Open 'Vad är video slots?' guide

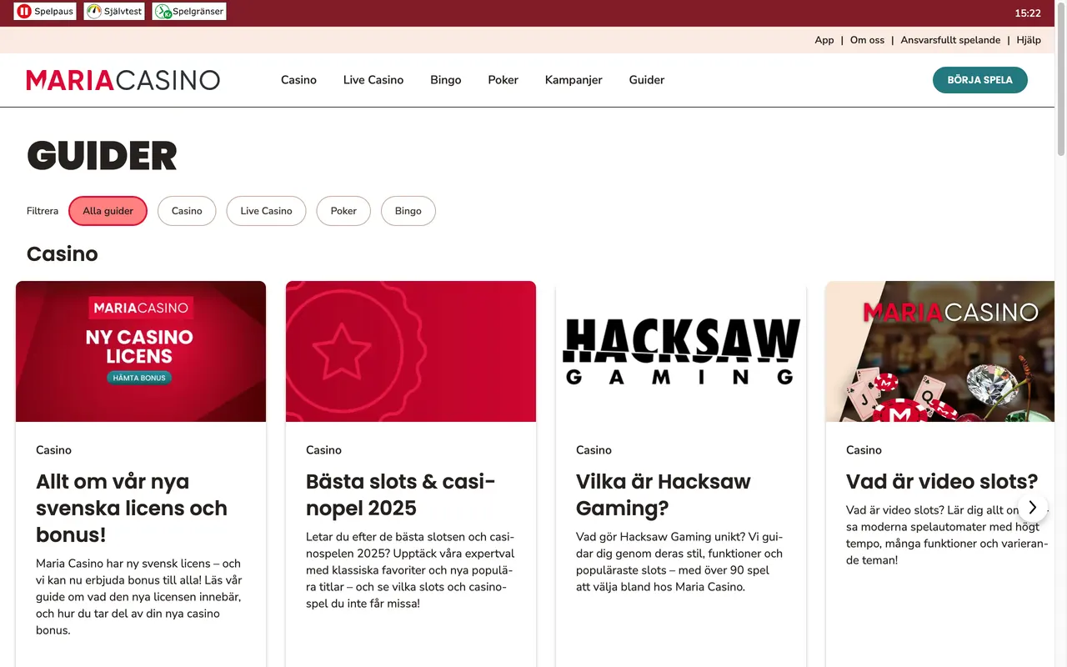click(x=942, y=481)
